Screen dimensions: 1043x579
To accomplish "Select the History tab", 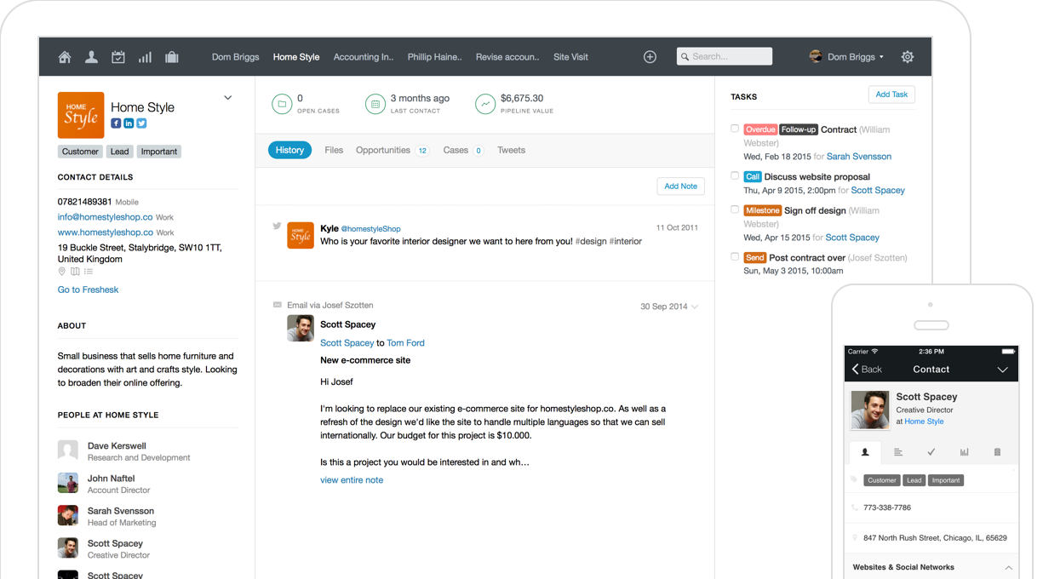I will point(289,150).
